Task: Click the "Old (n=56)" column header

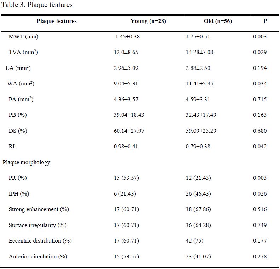Action: click(x=218, y=21)
